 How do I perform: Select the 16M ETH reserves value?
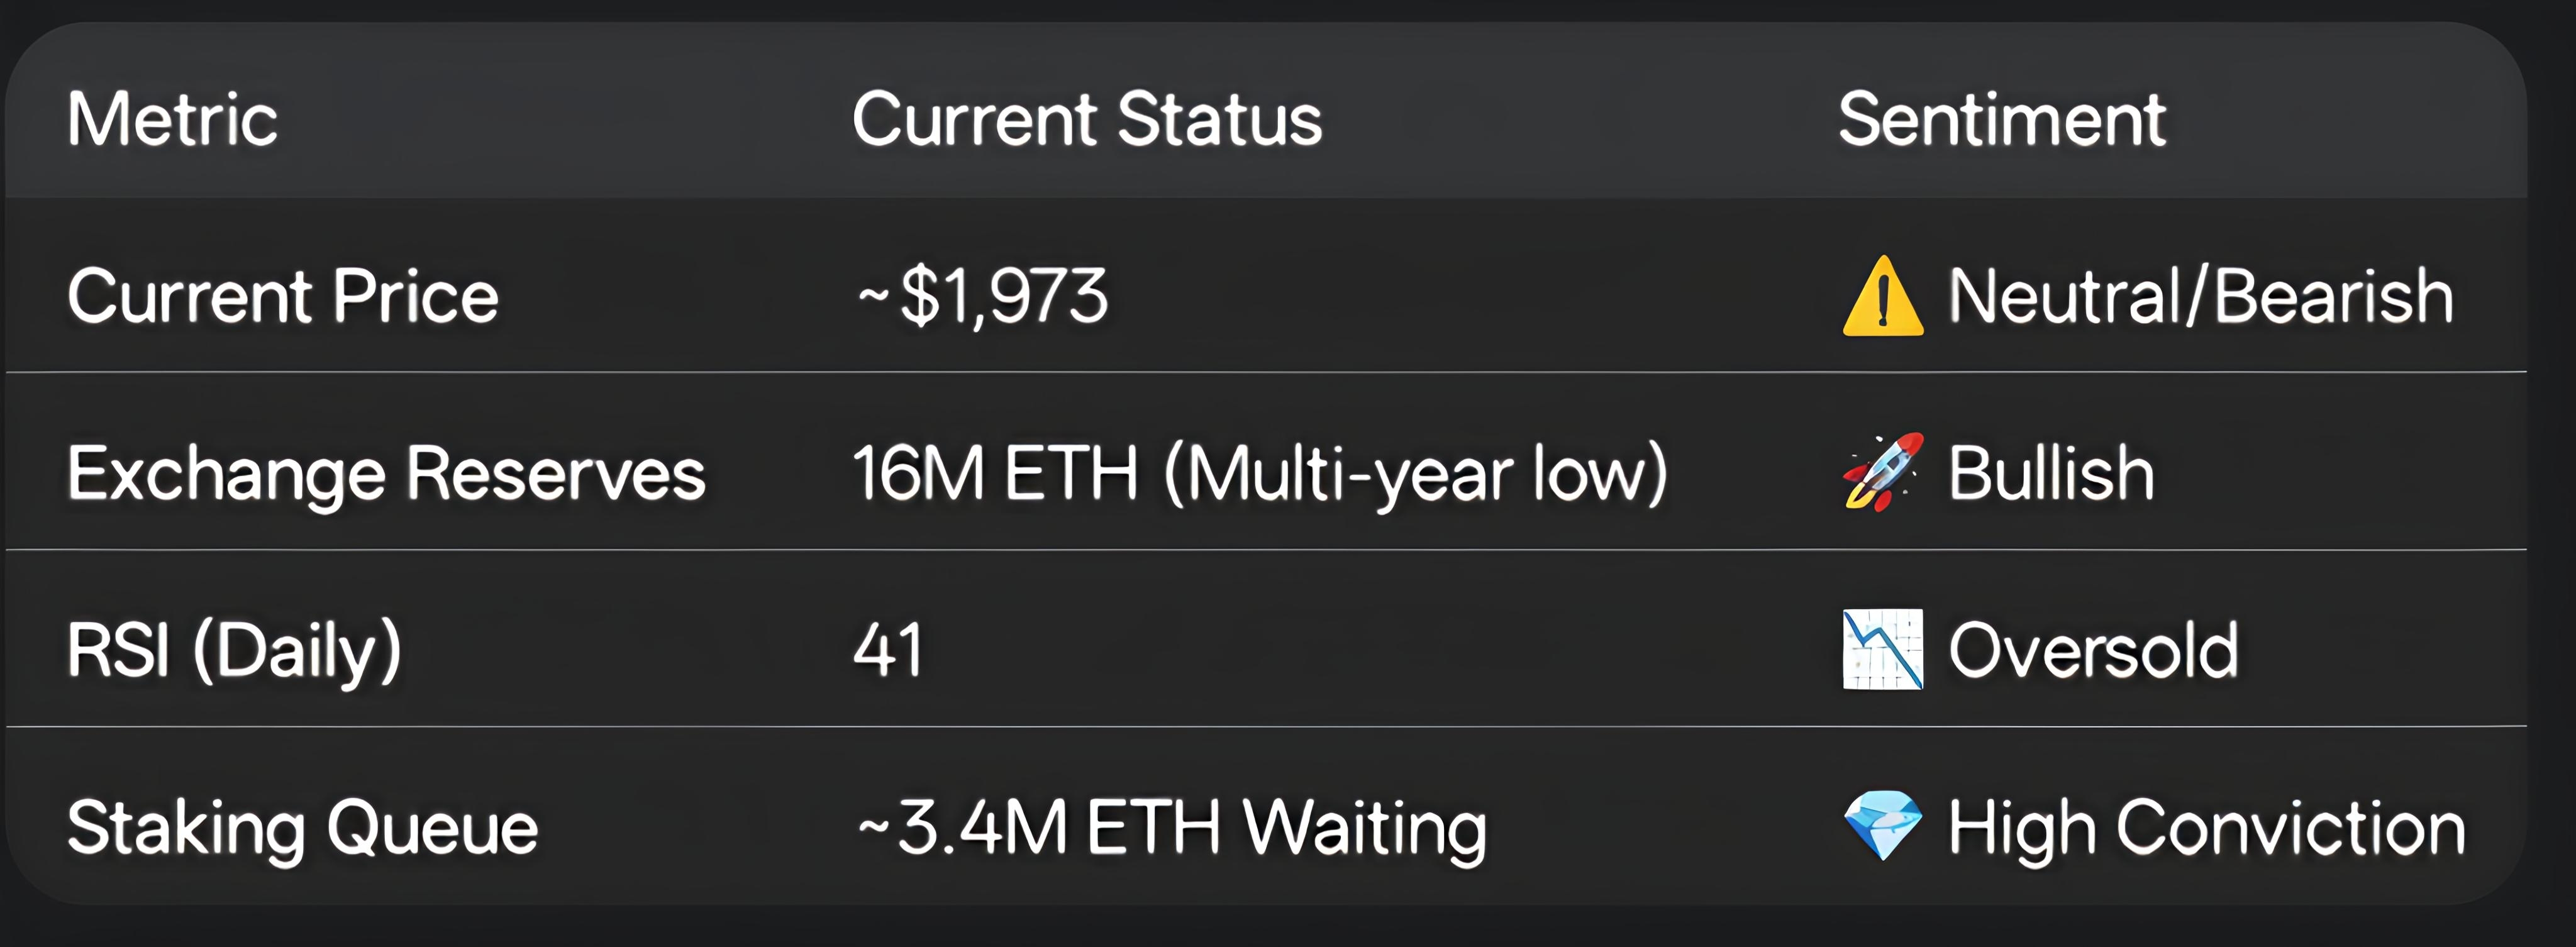(995, 473)
